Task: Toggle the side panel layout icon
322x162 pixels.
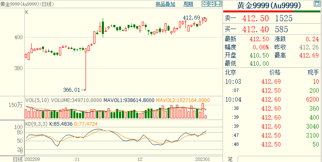Action: pos(219,4)
